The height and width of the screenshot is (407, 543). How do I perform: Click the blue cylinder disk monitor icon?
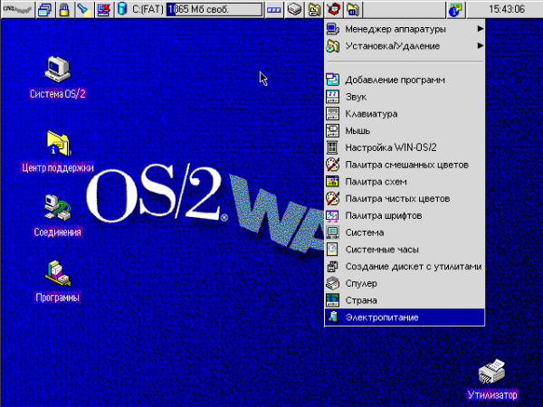coord(122,9)
